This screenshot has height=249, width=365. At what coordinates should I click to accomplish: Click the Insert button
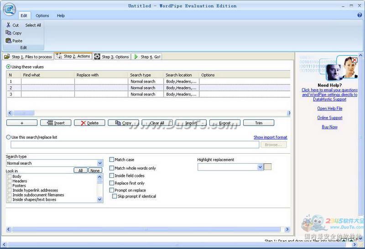tap(56, 123)
